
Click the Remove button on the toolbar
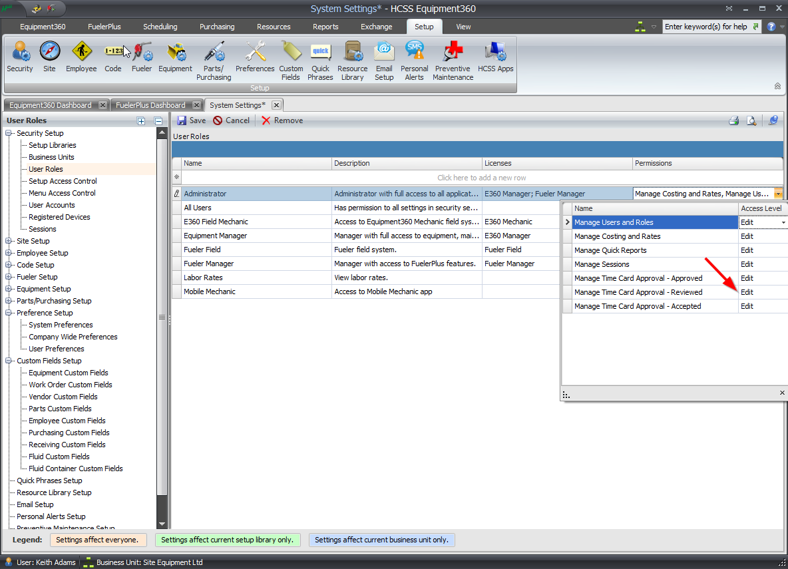tap(283, 120)
